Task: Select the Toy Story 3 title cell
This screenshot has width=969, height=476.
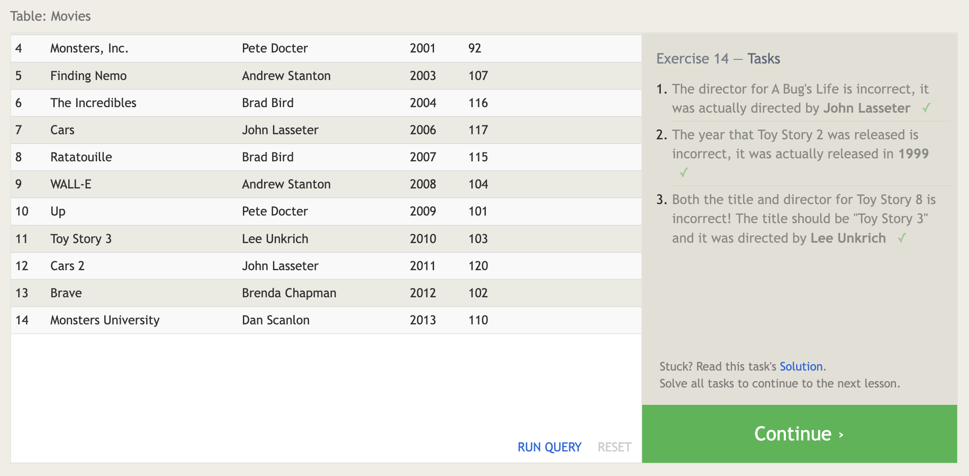Action: click(x=81, y=239)
